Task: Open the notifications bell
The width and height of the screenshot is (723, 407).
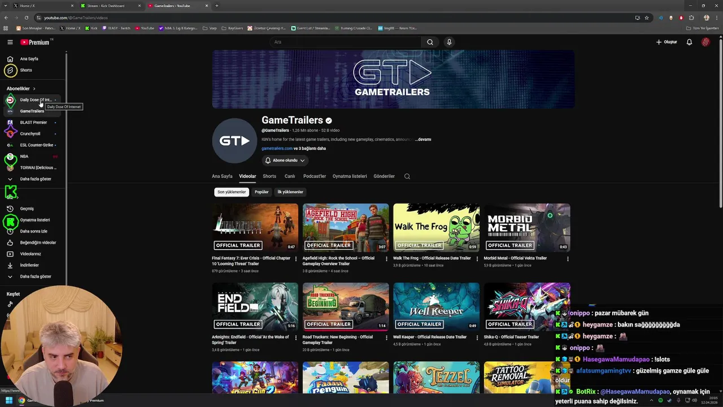Action: click(689, 42)
